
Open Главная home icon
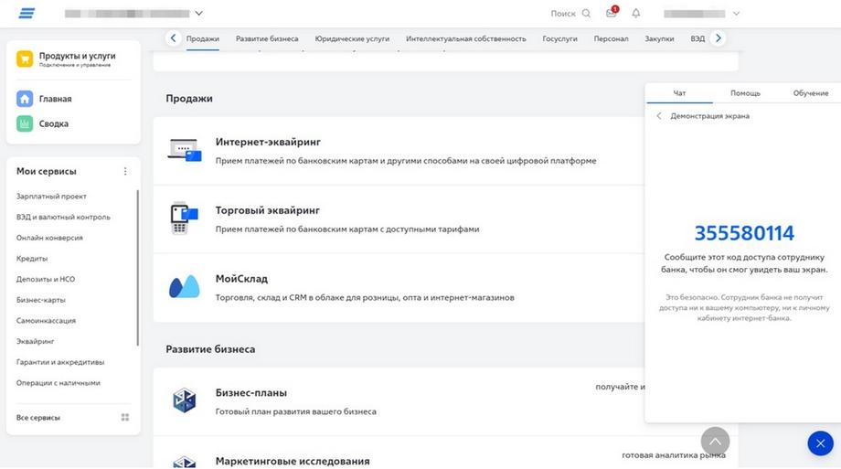(25, 99)
